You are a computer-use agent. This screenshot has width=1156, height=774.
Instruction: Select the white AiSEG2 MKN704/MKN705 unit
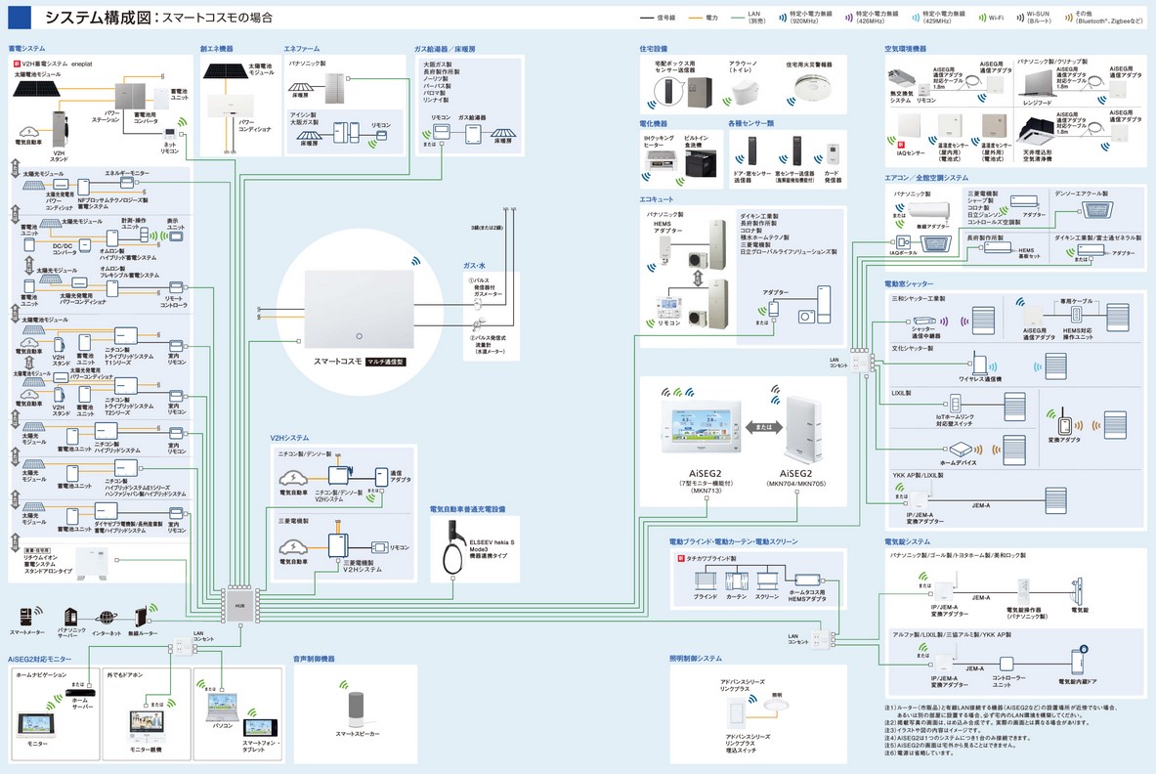click(x=803, y=429)
